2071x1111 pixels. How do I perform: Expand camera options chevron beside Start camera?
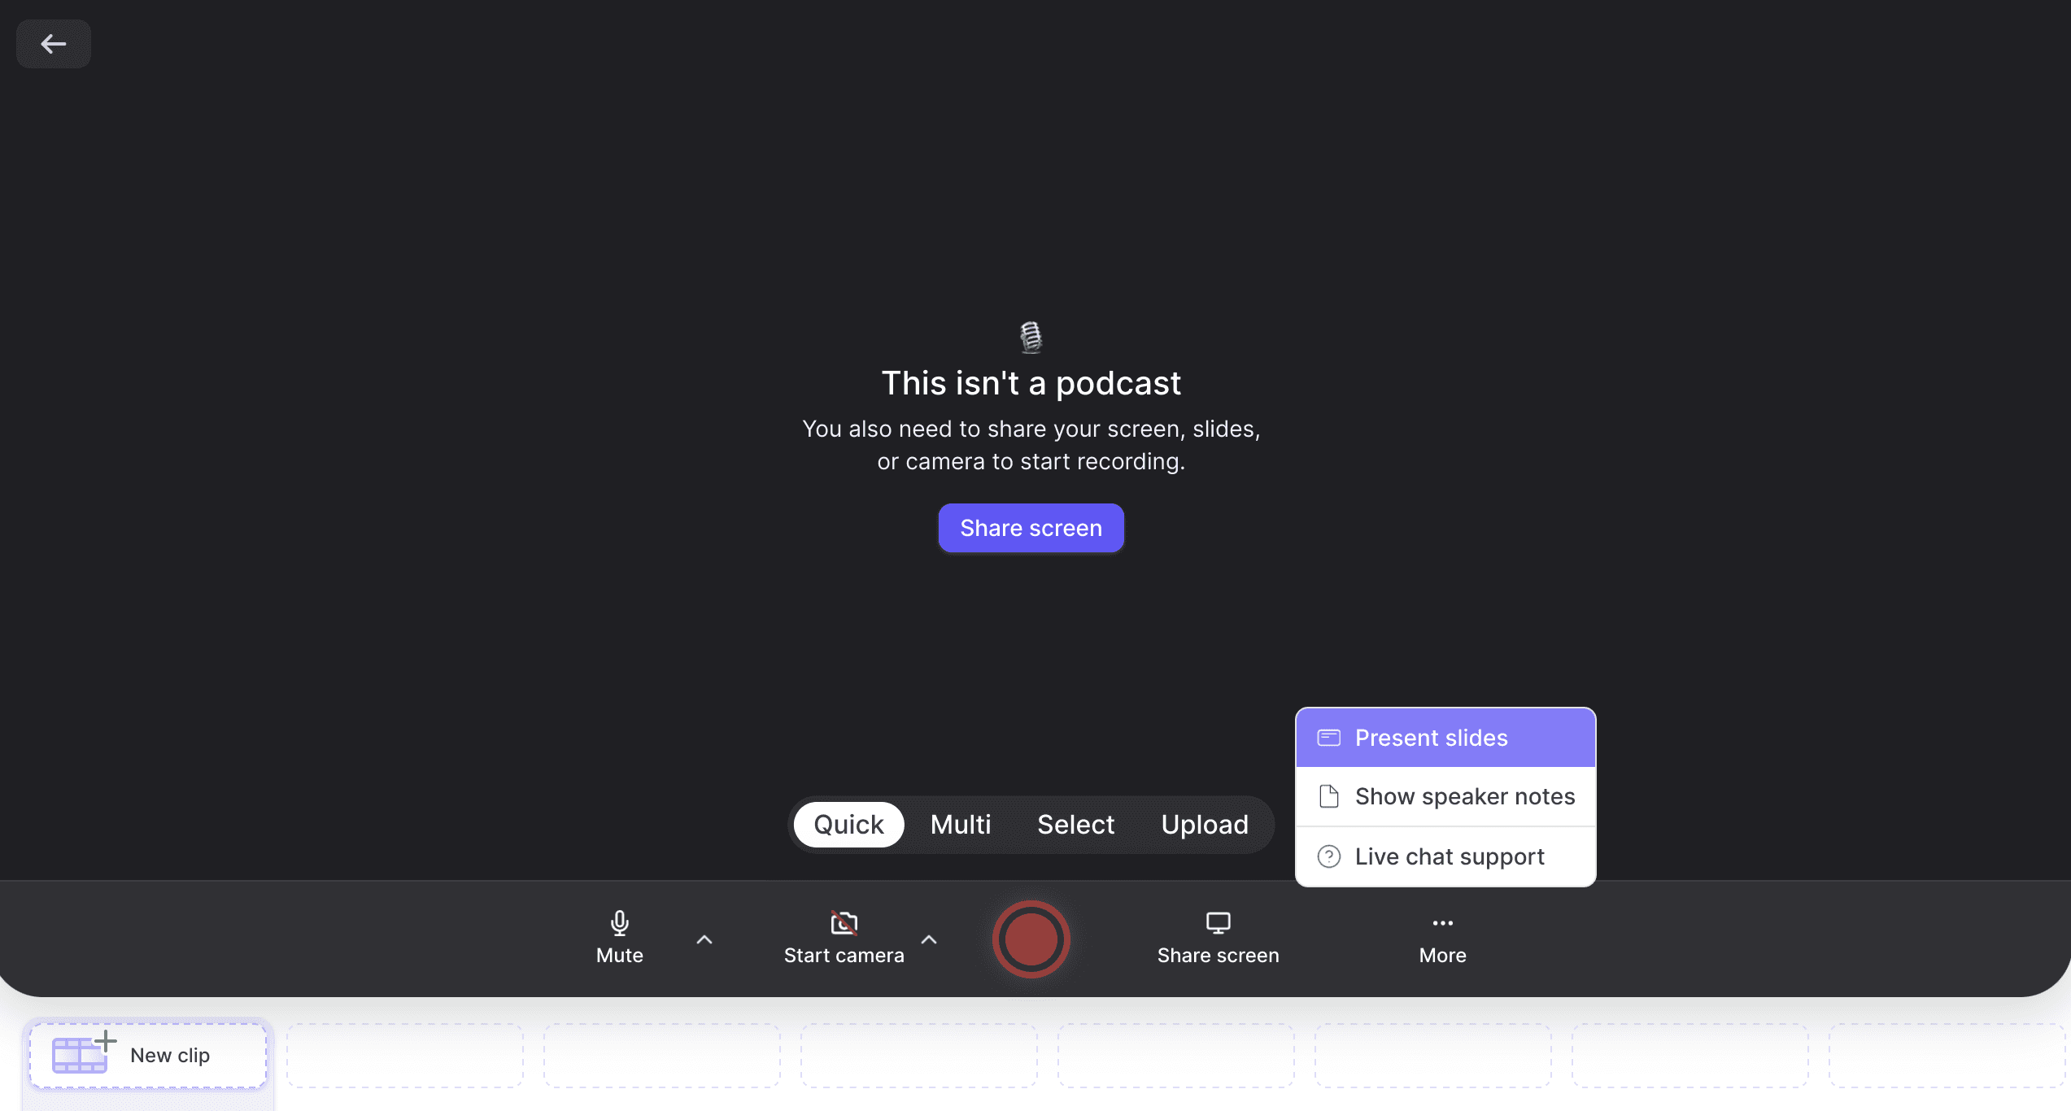pos(929,939)
